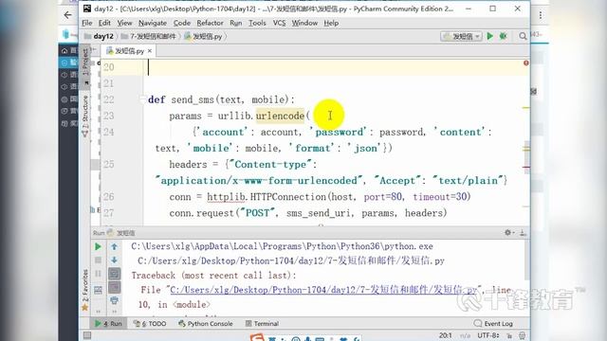Click the lock read-only toggle in status bar
The height and width of the screenshot is (341, 607).
[509, 335]
